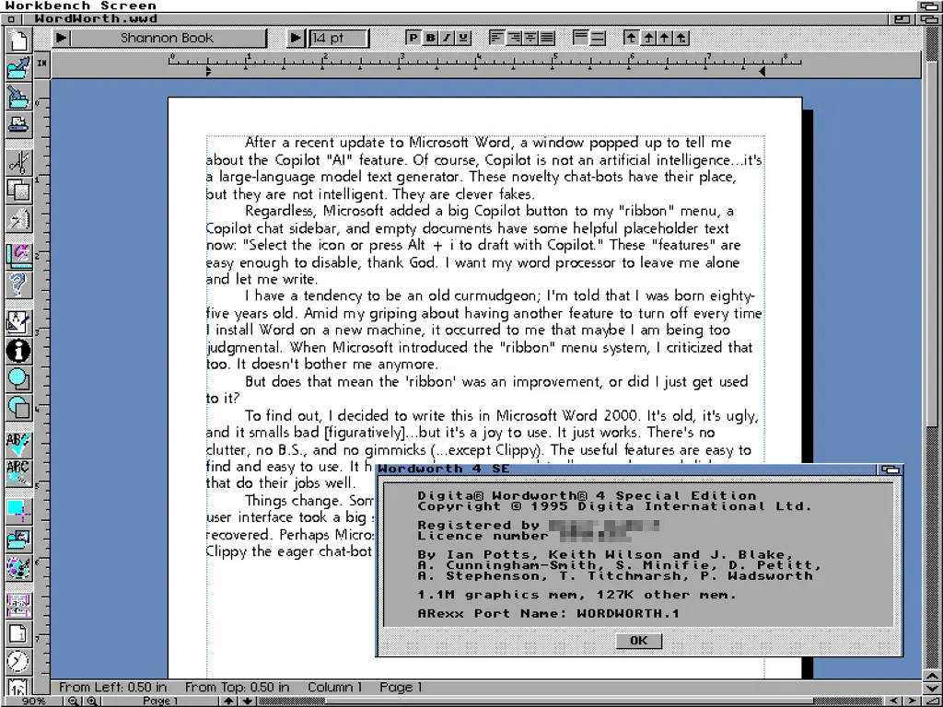The image size is (943, 707).
Task: Click the Copy icon in left toolbar
Action: (17, 191)
